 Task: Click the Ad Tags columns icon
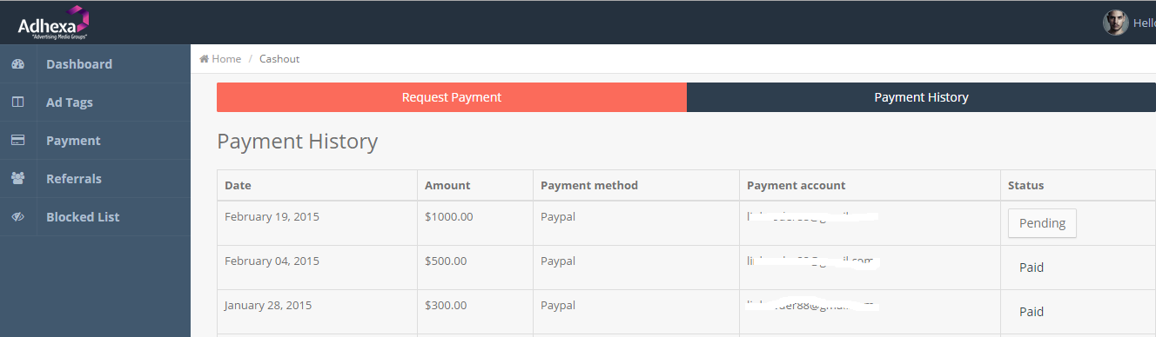17,102
